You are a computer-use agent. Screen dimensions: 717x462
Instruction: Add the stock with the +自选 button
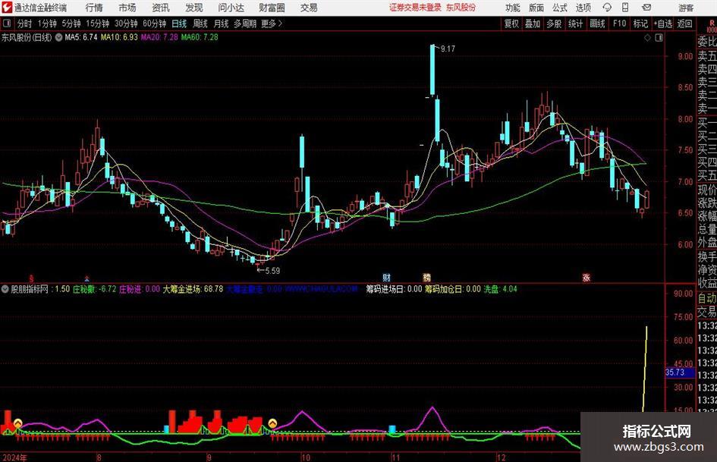[x=662, y=24]
